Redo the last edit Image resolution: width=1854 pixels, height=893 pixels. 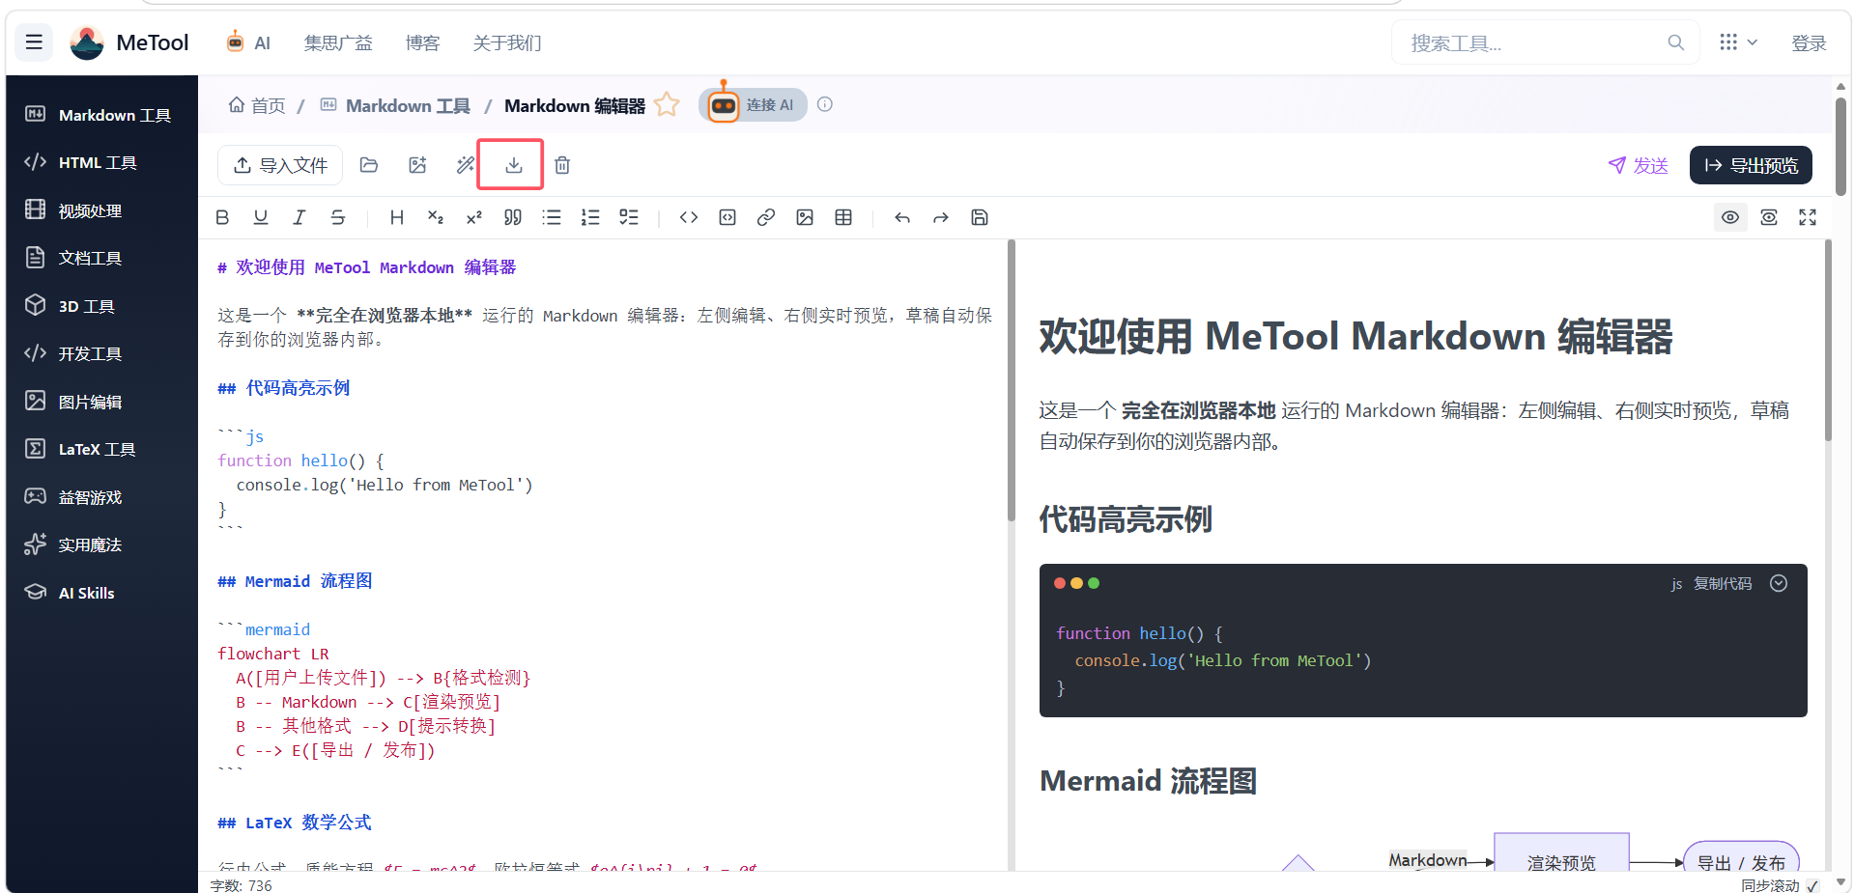[x=941, y=217]
